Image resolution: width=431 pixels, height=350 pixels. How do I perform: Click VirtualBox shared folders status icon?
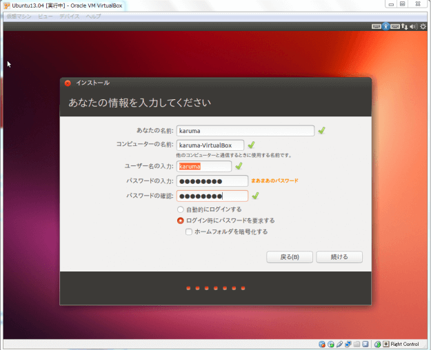tap(357, 344)
